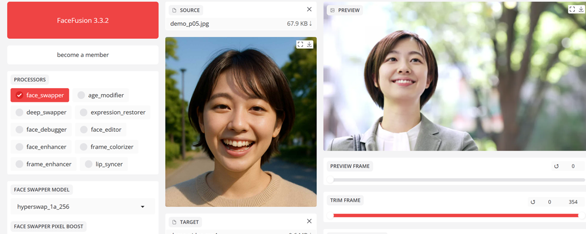Download the preview image
The image size is (586, 234).
click(x=581, y=9)
